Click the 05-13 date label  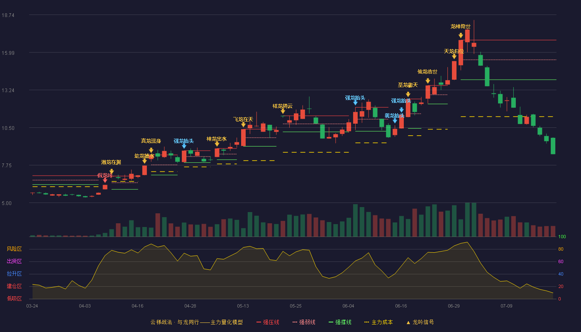coord(243,306)
